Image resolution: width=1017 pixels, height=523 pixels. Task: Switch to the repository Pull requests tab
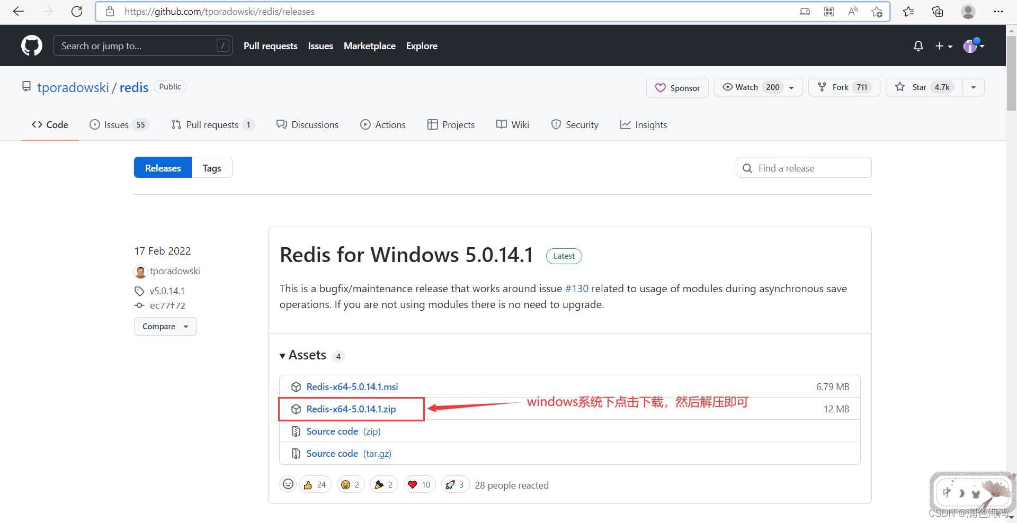tap(213, 125)
